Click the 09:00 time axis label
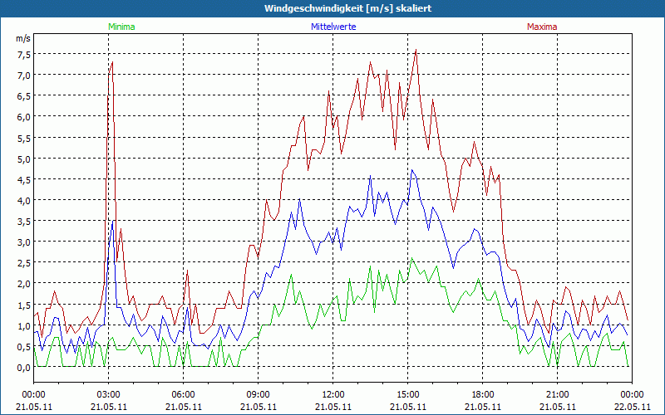The width and height of the screenshot is (665, 415). pyautogui.click(x=258, y=395)
